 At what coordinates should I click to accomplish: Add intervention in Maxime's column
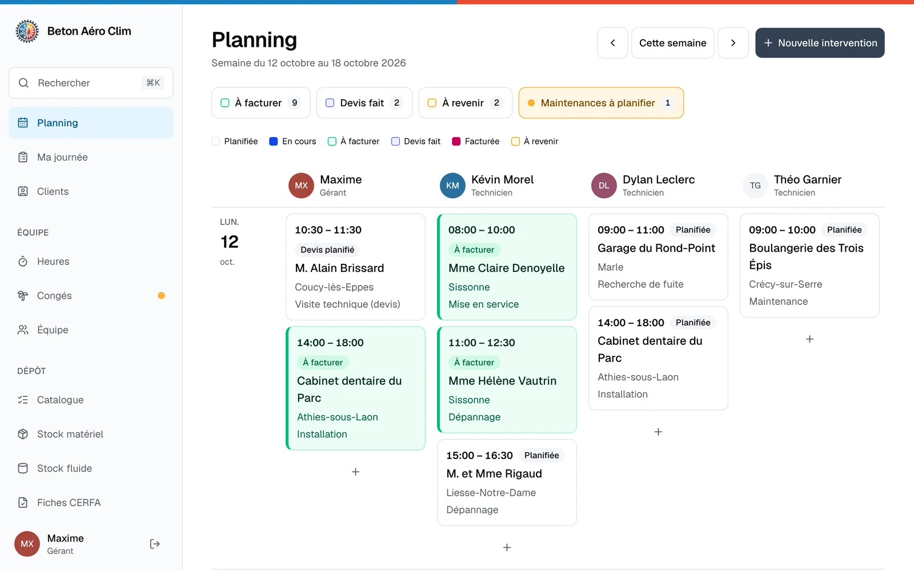tap(355, 472)
